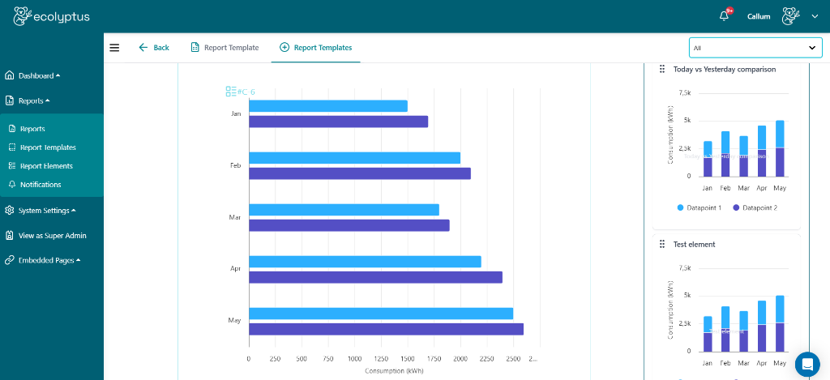Collapse the Reports sidebar section
This screenshot has width=830, height=380.
click(x=33, y=101)
